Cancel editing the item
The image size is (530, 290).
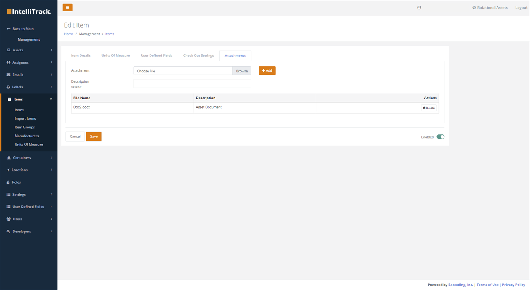click(x=75, y=137)
